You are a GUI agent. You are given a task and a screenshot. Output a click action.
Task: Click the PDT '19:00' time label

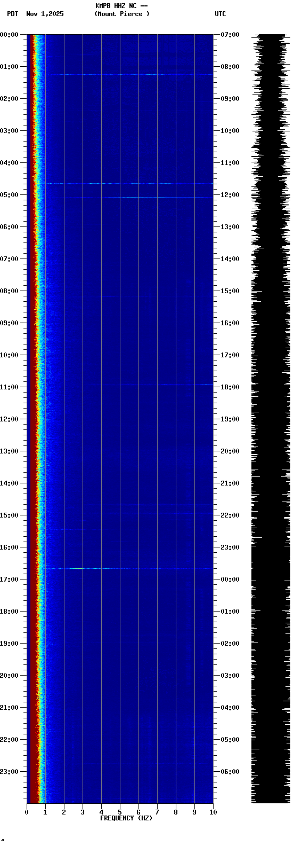click(x=9, y=644)
